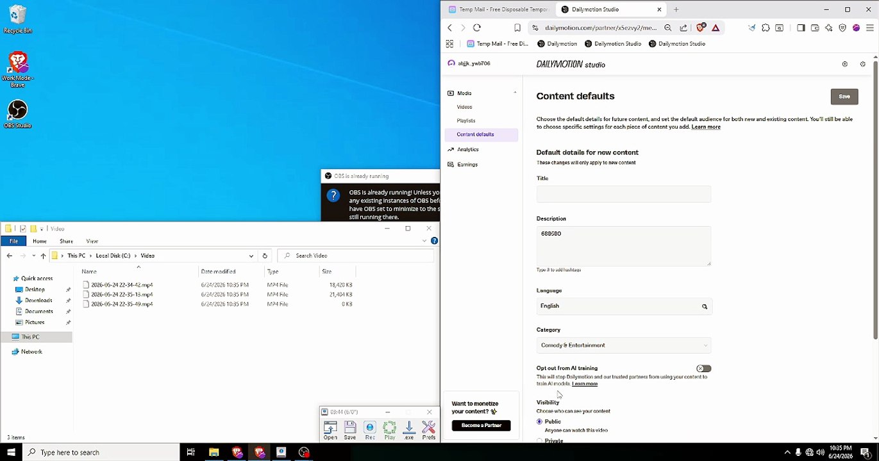The width and height of the screenshot is (879, 461).
Task: Click the Save floppy icon in recorder
Action: click(350, 430)
